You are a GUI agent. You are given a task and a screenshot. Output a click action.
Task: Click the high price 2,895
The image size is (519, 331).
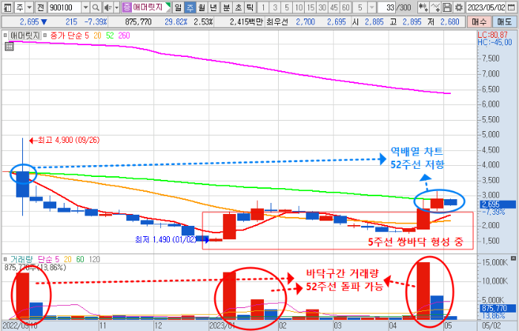[x=412, y=22]
